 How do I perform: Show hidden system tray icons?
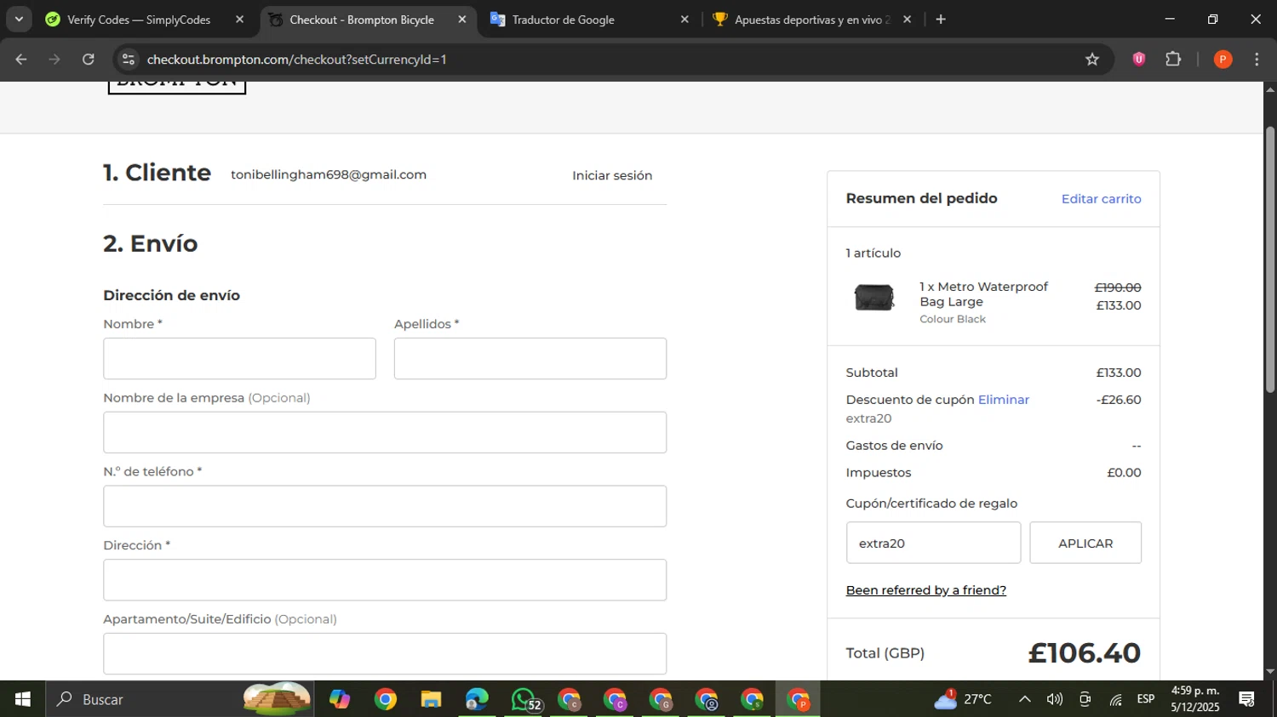1025,699
